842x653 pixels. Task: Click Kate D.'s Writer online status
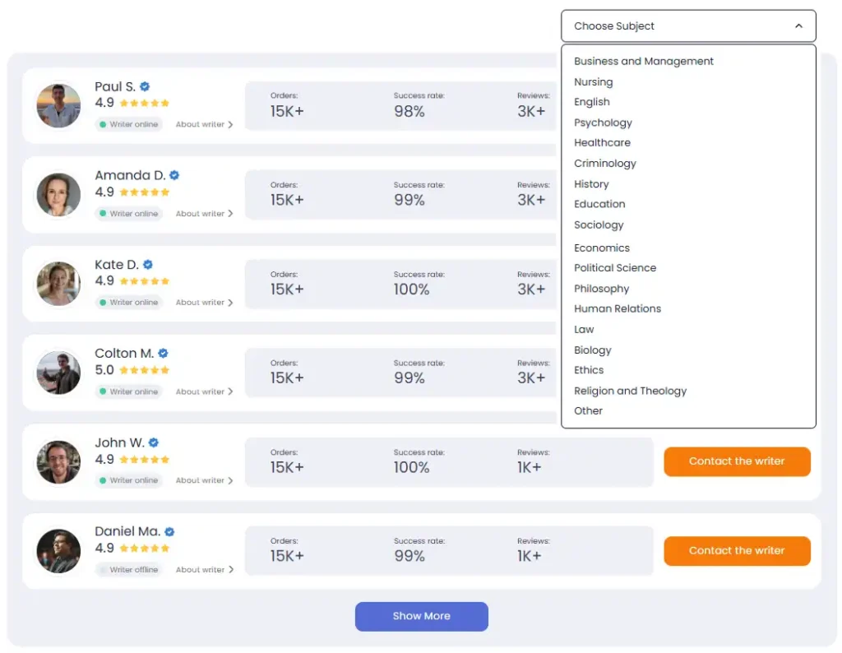pos(129,303)
